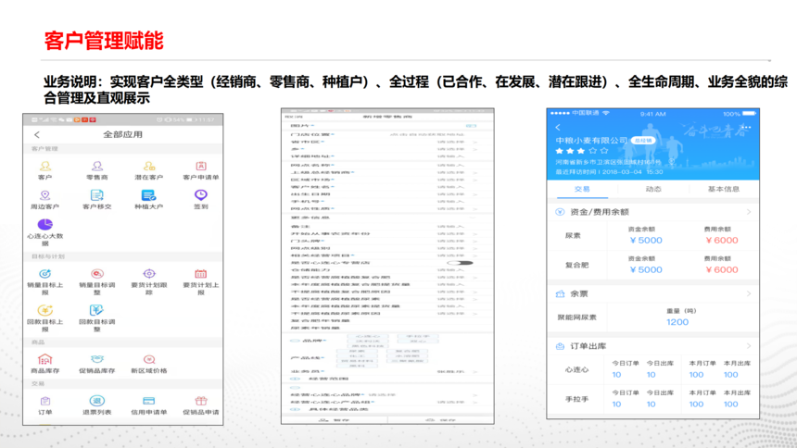Viewport: 797px width, 448px height.
Task: Go back from 全部应用 screen
Action: 37,135
